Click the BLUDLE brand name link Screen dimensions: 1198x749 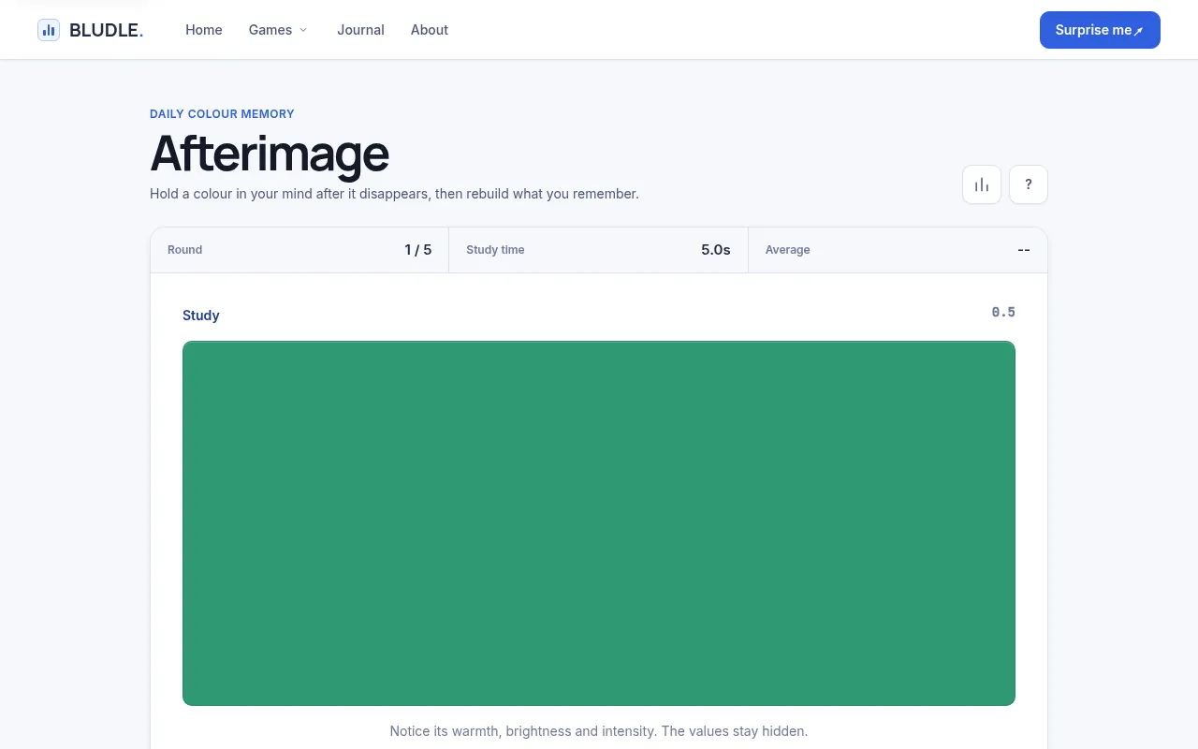tap(107, 30)
